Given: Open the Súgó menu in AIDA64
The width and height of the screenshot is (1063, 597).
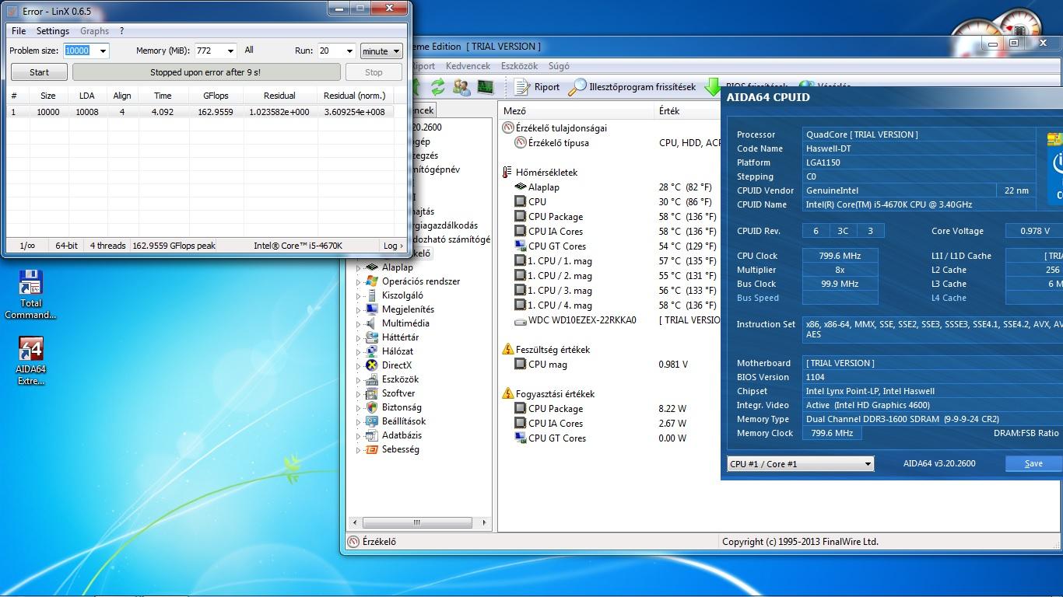Looking at the screenshot, I should pyautogui.click(x=559, y=66).
